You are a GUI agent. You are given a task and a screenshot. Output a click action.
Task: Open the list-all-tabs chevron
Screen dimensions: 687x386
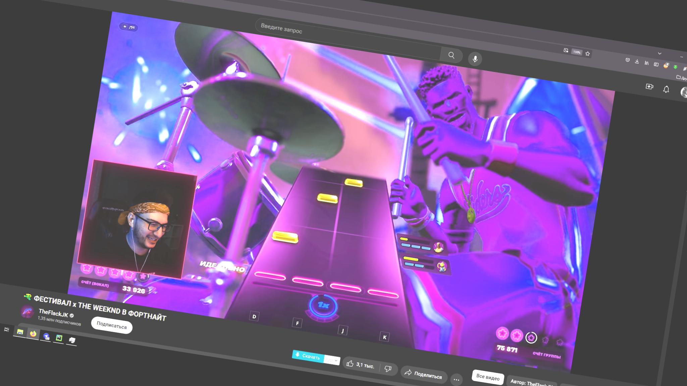click(659, 53)
